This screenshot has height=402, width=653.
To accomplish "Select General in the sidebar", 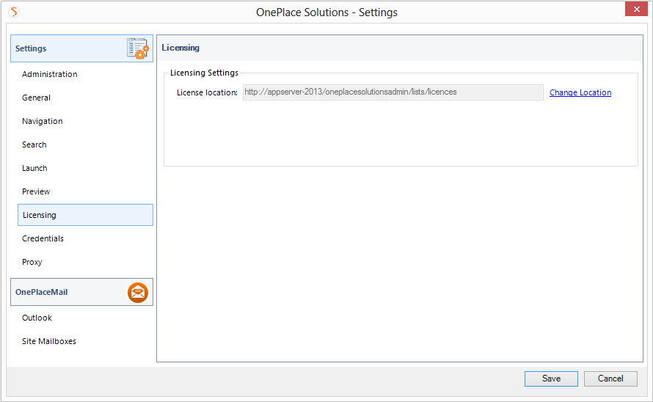I will pyautogui.click(x=36, y=98).
